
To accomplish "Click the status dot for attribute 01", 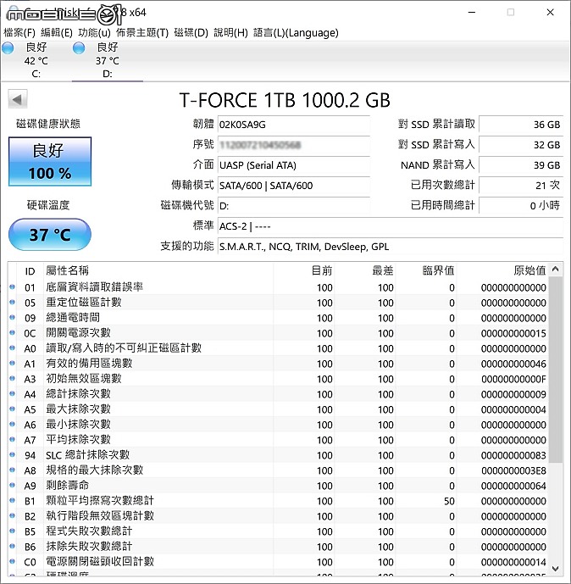I will (12, 286).
